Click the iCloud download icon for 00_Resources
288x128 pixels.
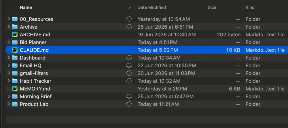pos(129,19)
